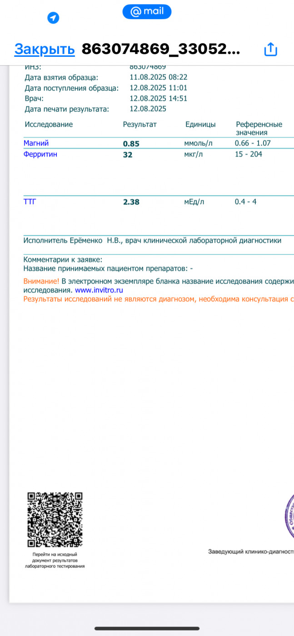Tap the orange Результаты исследований disclaimer line
This screenshot has width=294, height=636.
click(159, 299)
